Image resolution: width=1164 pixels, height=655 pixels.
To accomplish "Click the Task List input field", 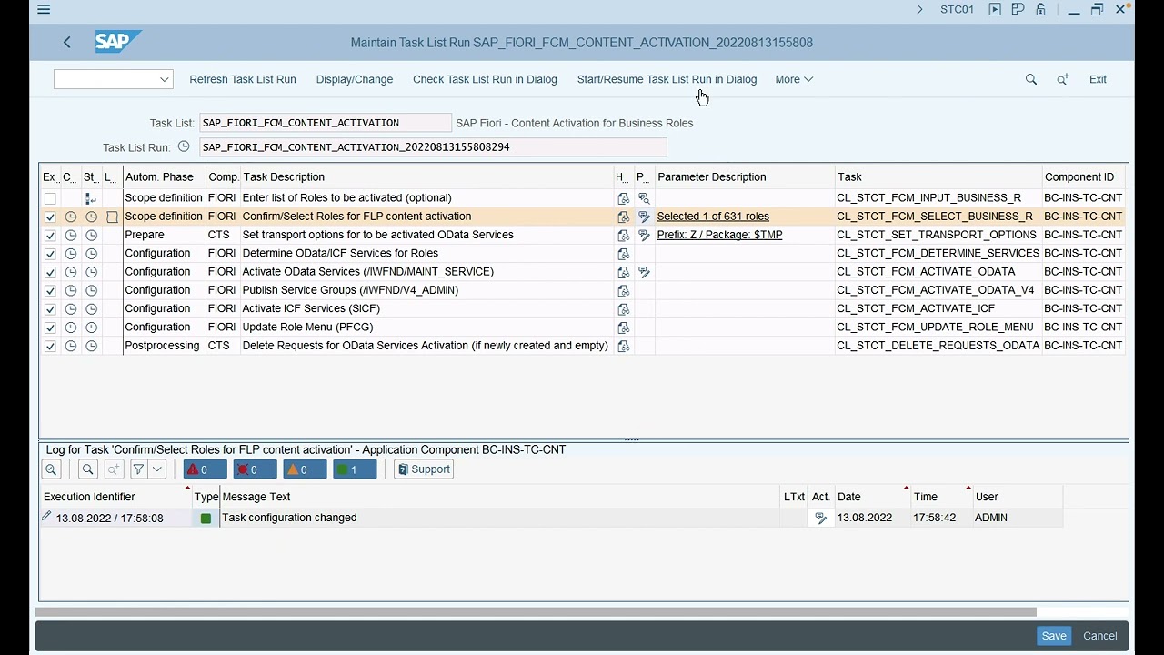I will (326, 123).
